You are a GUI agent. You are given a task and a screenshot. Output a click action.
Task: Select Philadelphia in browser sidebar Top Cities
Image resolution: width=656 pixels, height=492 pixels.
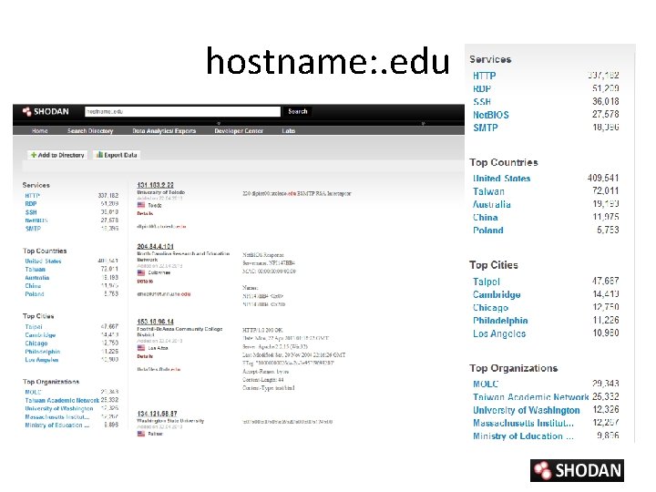42,352
